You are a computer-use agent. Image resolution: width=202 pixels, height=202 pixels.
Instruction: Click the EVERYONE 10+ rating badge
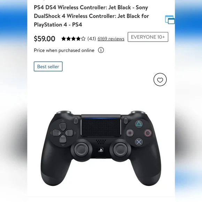click(x=148, y=37)
